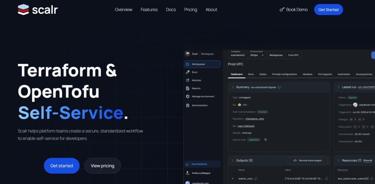
Task: Click the green plus Changes icon
Action: (x=351, y=119)
